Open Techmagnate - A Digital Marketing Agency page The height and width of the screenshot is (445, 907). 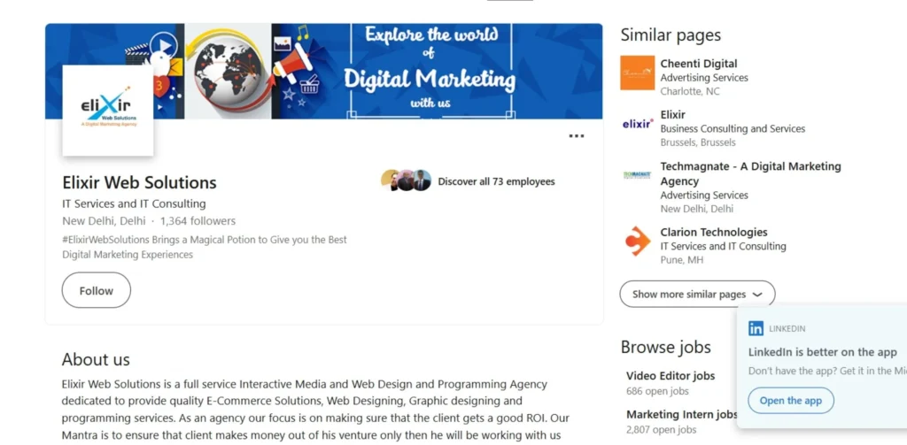750,173
